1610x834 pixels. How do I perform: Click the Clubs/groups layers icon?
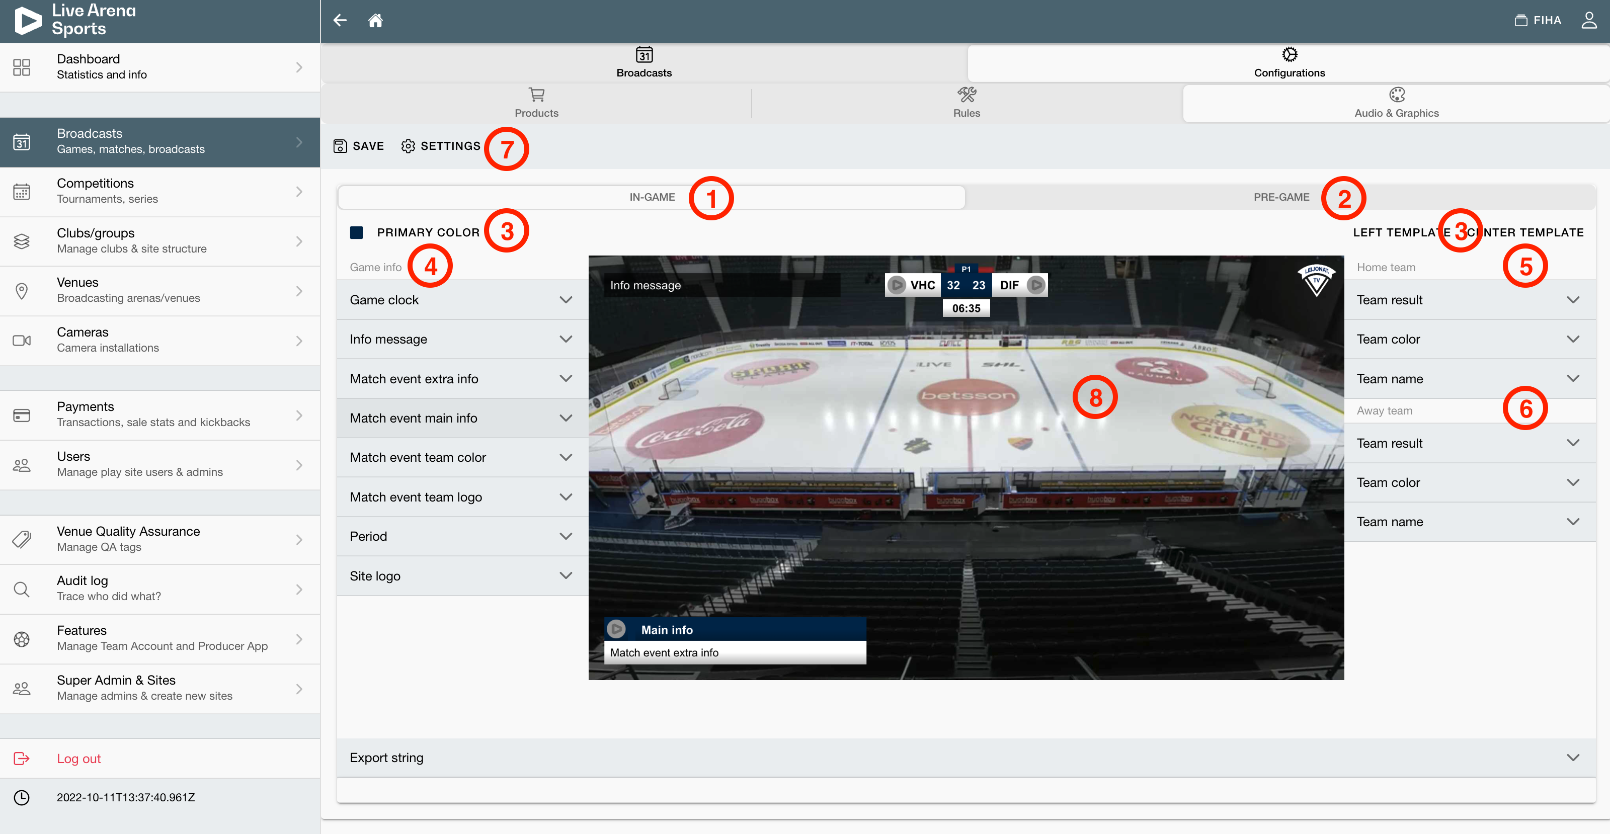click(22, 241)
